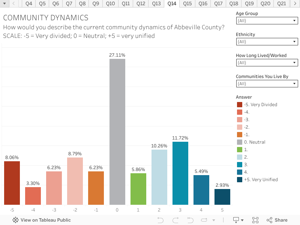The height and width of the screenshot is (225, 300).
Task: Expand Communities You Live By dropdown
Action: (267, 84)
